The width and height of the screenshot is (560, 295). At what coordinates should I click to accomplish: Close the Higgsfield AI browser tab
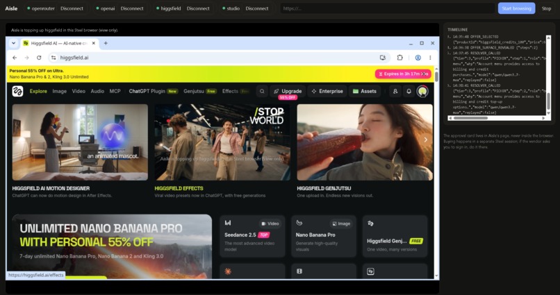(94, 43)
